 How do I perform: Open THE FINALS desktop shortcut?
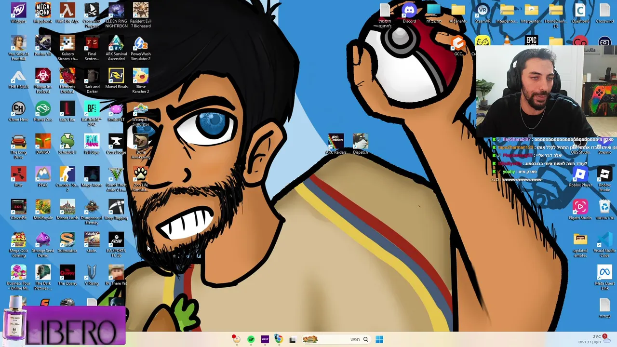point(18,79)
